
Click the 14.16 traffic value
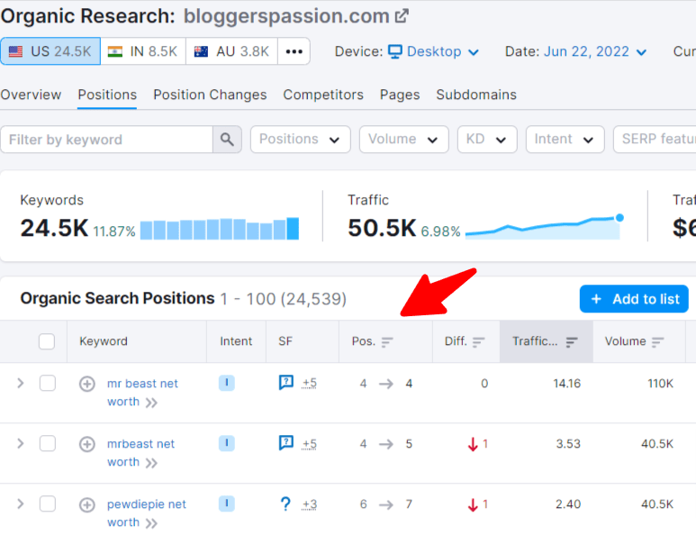point(567,383)
